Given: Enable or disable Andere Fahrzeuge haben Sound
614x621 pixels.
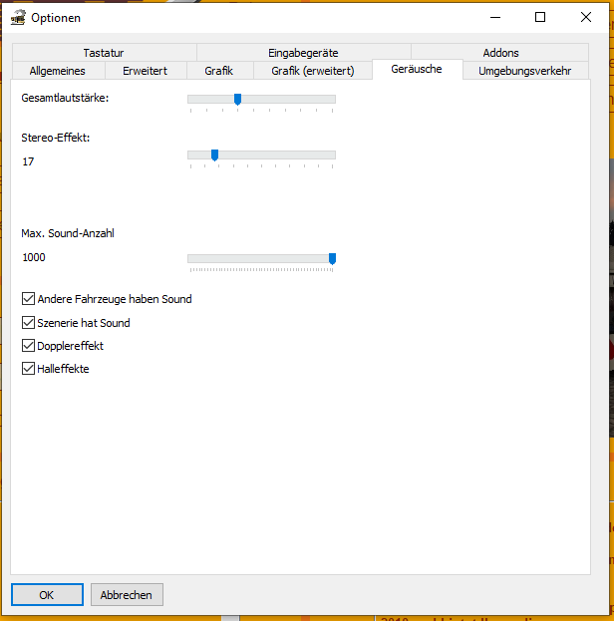Looking at the screenshot, I should 28,299.
